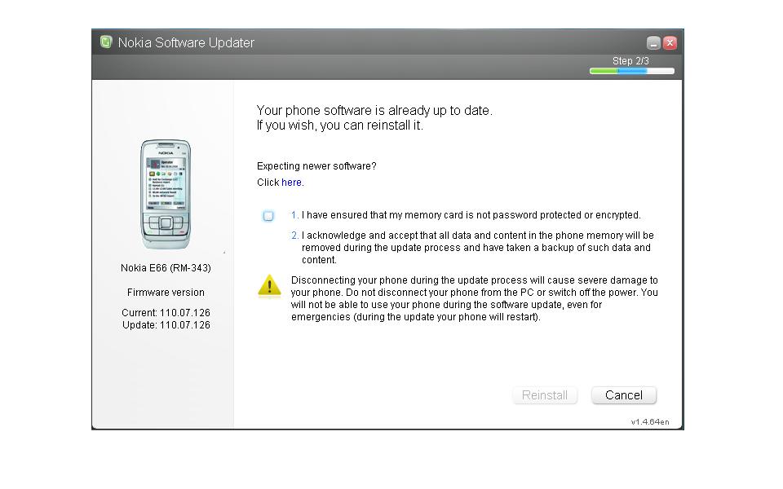783x489 pixels.
Task: Click statement 2 about phone memory data removal
Action: tap(473, 248)
